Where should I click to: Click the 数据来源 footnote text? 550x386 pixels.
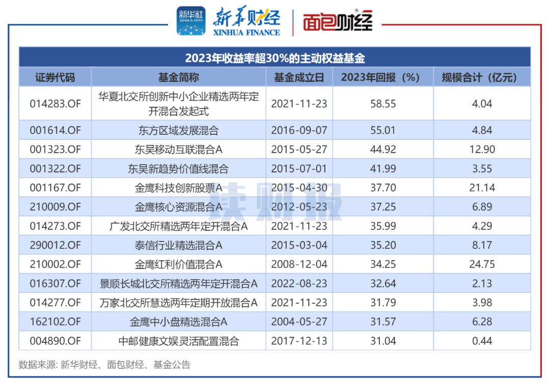coord(104,364)
